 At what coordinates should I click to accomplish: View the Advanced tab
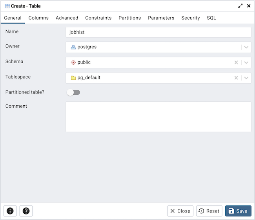point(67,18)
